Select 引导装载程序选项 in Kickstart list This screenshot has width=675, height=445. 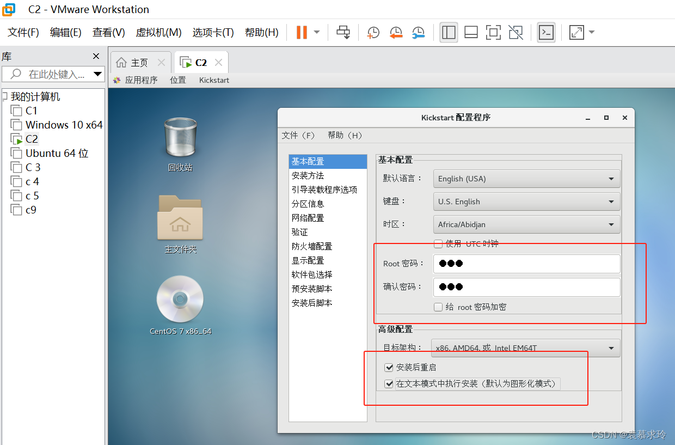click(328, 190)
